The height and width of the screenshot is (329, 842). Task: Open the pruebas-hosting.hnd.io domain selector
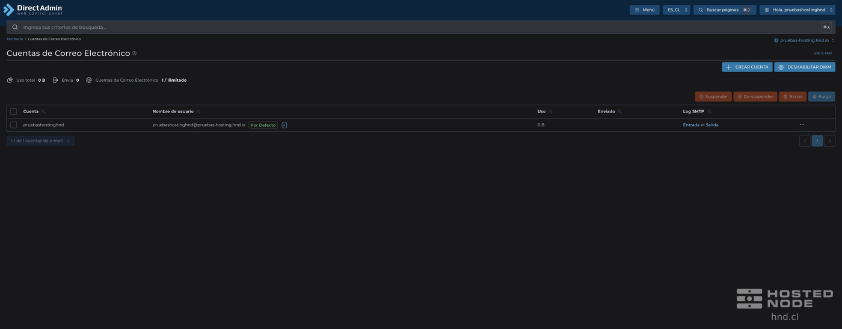coord(804,40)
